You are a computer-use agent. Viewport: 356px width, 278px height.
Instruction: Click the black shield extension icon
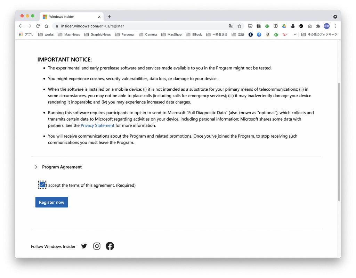point(301,26)
